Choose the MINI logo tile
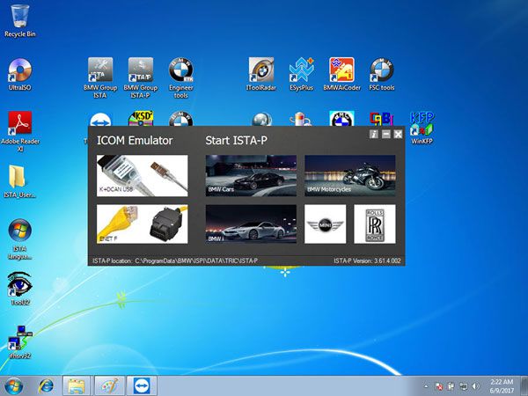Screen dimensions: 528x396 click(325, 224)
